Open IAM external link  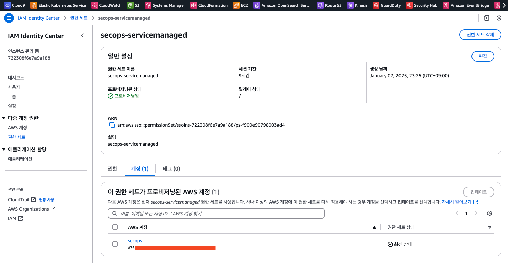(15, 218)
